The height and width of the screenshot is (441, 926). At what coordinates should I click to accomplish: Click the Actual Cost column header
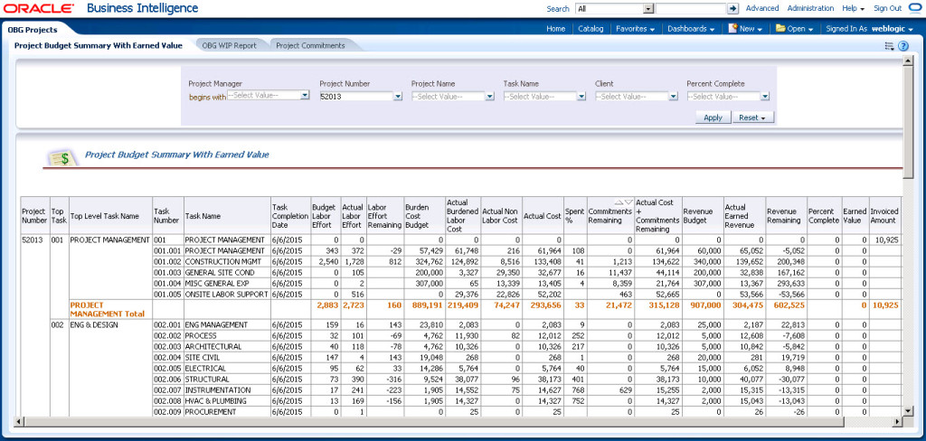pos(543,216)
